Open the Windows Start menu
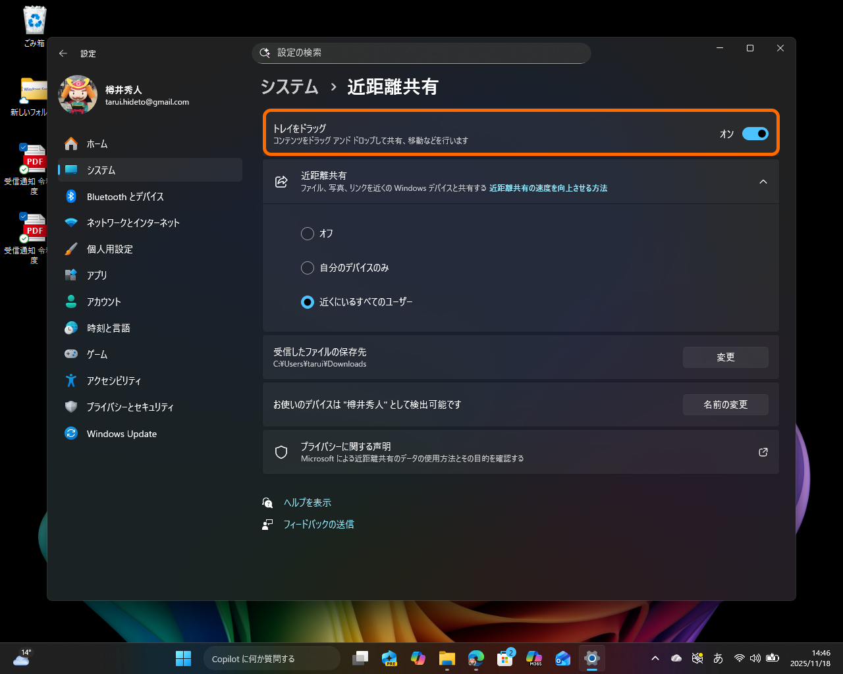 click(182, 658)
